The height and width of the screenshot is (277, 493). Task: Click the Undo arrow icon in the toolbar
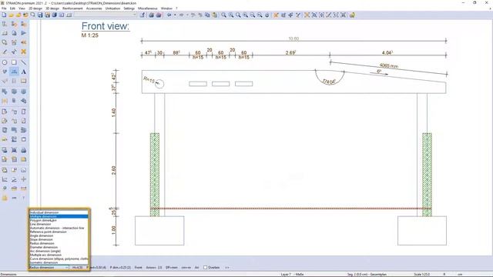(169, 15)
